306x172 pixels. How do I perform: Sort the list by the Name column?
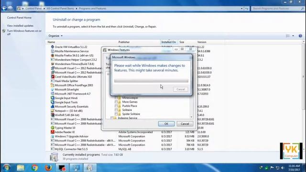pos(82,42)
